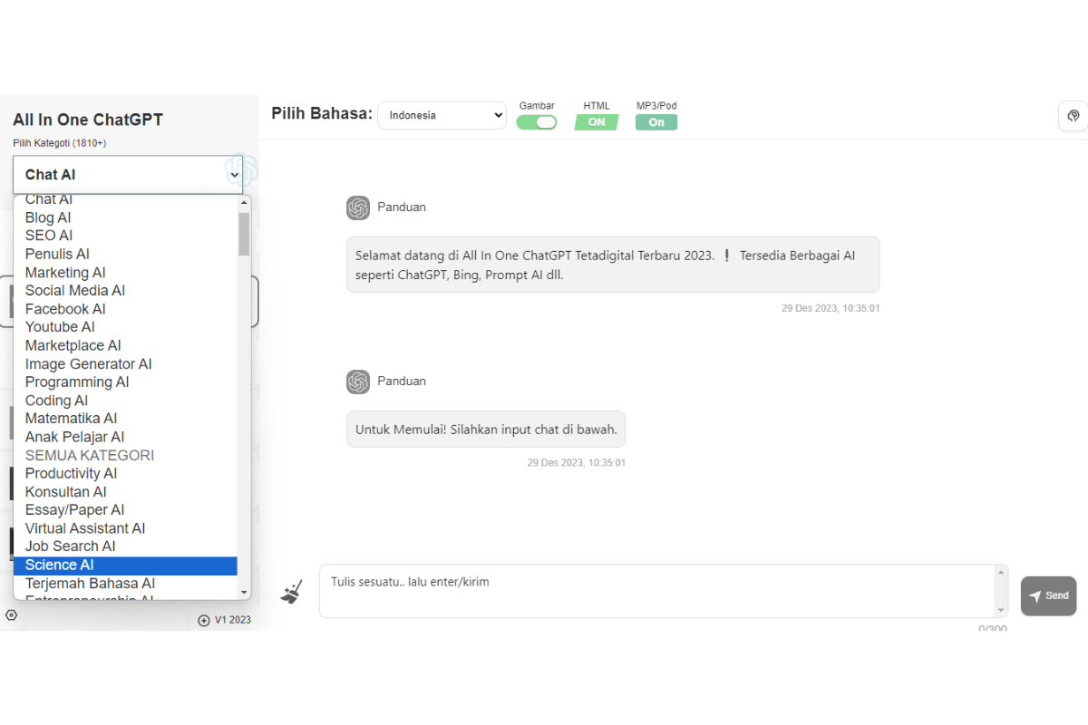Choose Penulis AI category
Image resolution: width=1088 pixels, height=725 pixels.
pyautogui.click(x=125, y=254)
